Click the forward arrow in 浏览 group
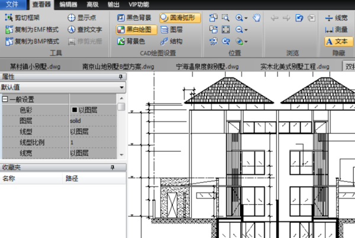This screenshot has height=238, width=355. point(286,18)
